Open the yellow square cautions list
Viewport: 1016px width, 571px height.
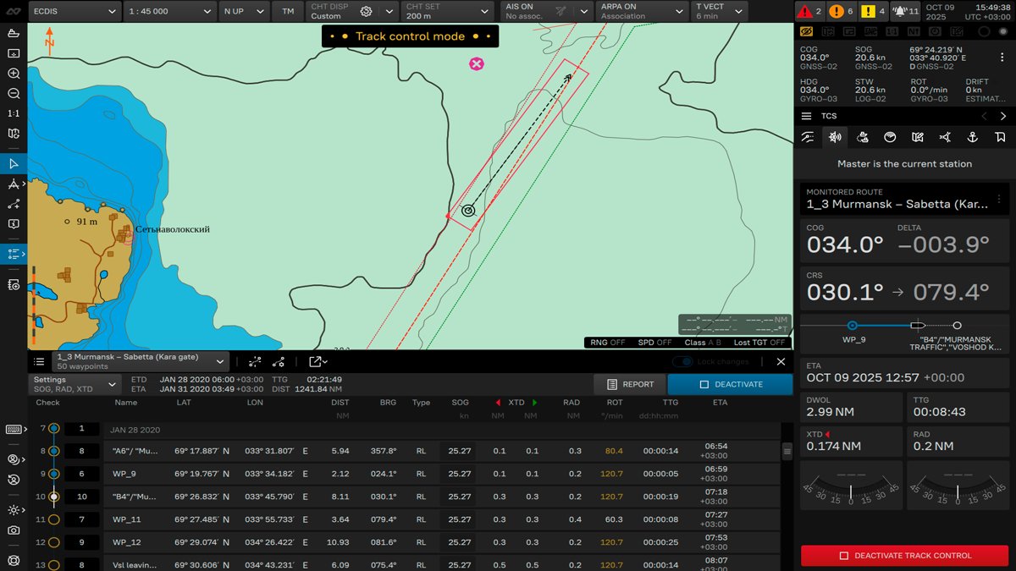(872, 11)
